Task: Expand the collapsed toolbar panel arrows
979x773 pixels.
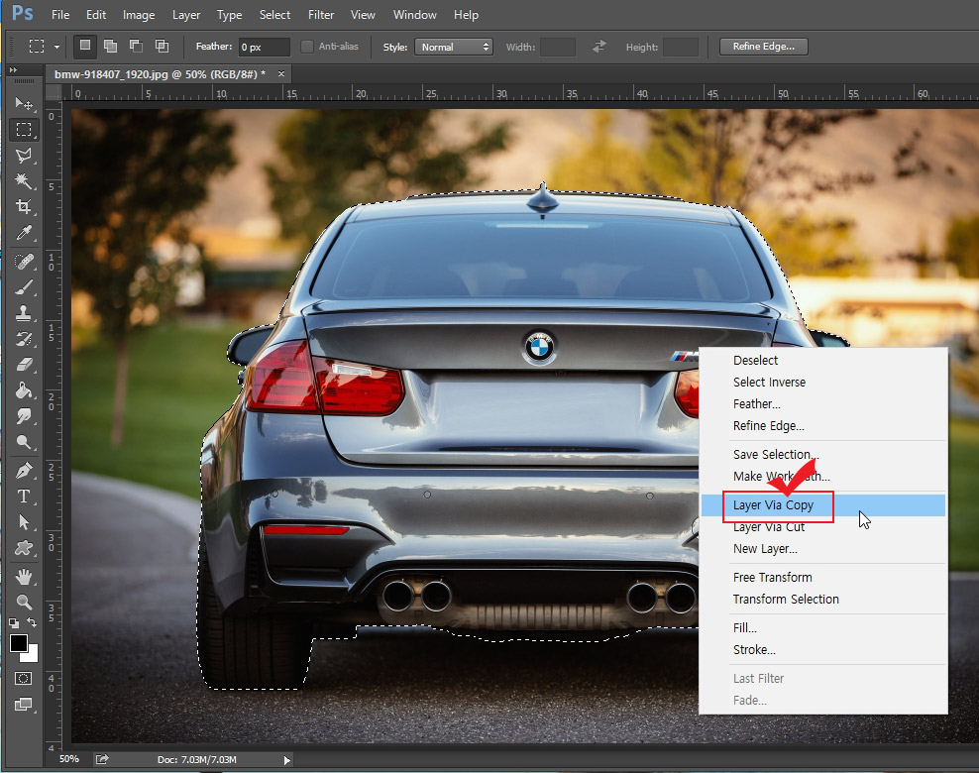Action: click(13, 70)
